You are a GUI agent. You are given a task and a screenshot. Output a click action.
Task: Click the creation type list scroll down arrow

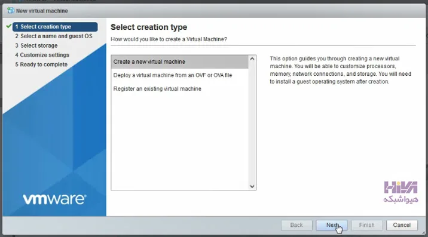(x=252, y=186)
